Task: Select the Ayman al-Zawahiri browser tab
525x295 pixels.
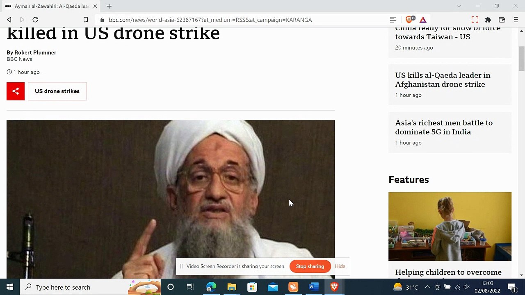Action: pyautogui.click(x=51, y=6)
